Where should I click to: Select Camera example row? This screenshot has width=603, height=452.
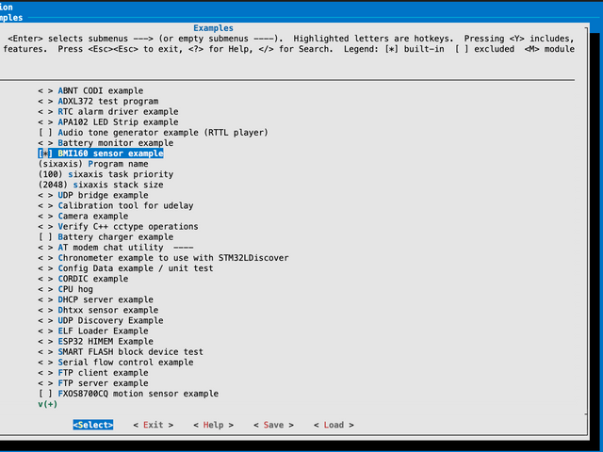point(83,216)
